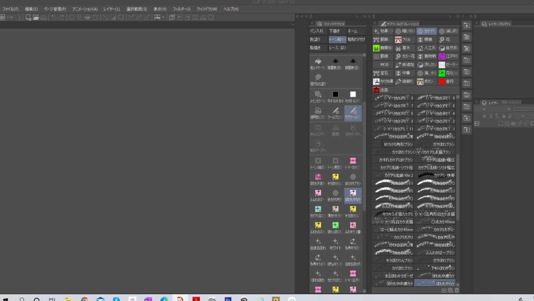The height and width of the screenshot is (301, 534).
Task: Click the Open file folder icon
Action: (36, 17)
